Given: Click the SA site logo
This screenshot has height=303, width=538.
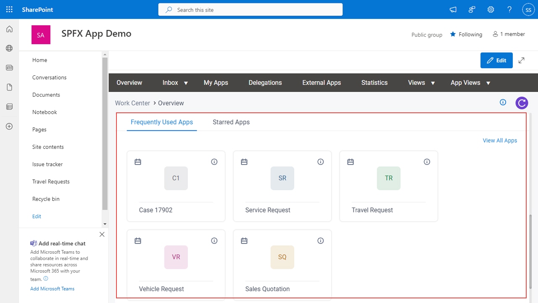Looking at the screenshot, I should click(41, 35).
